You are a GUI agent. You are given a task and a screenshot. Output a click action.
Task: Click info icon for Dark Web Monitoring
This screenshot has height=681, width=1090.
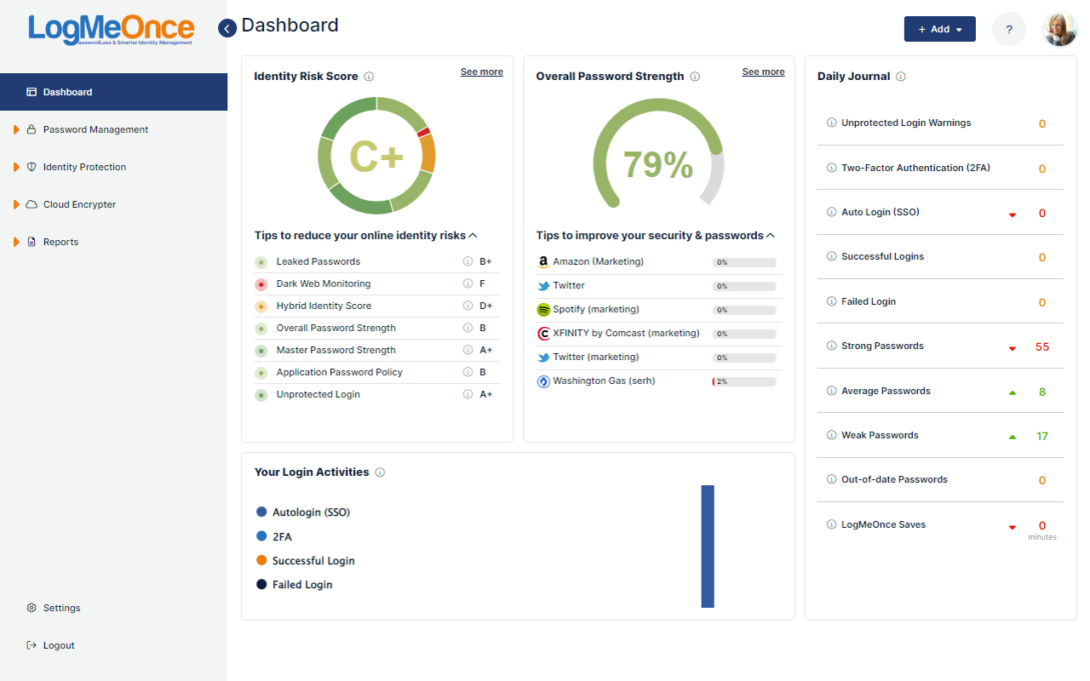click(x=468, y=283)
